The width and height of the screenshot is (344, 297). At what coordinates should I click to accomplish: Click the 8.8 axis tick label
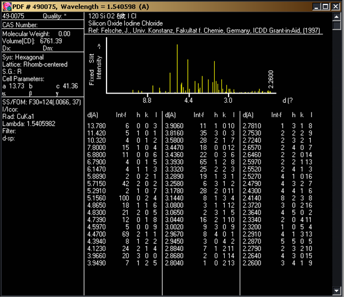147,101
